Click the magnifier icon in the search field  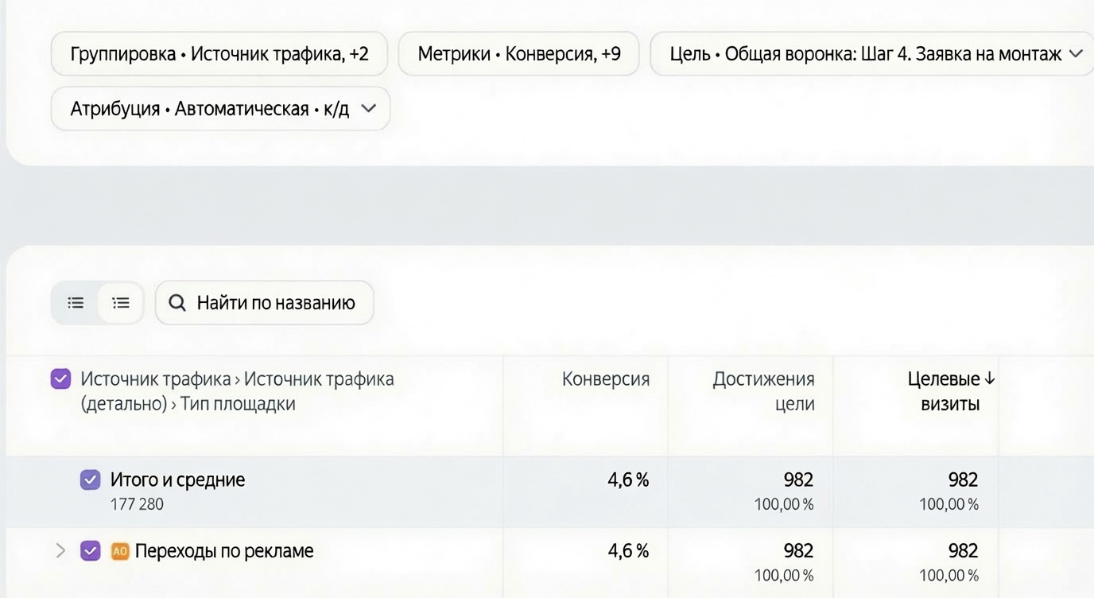coord(178,303)
